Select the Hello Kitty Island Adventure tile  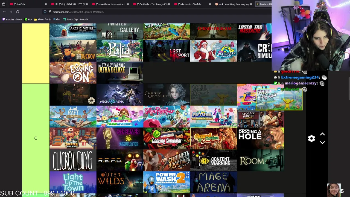[120, 117]
